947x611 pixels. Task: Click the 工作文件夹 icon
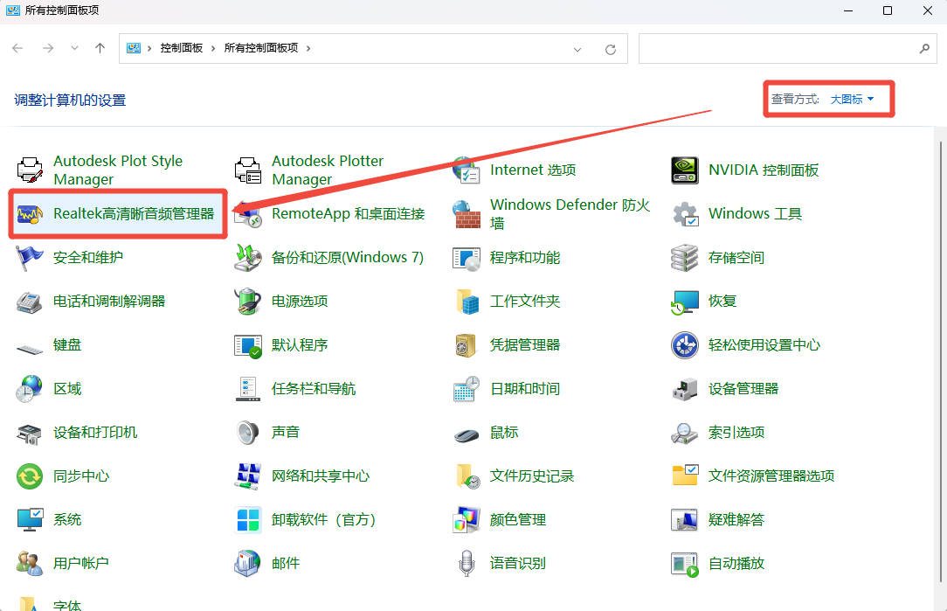[467, 302]
